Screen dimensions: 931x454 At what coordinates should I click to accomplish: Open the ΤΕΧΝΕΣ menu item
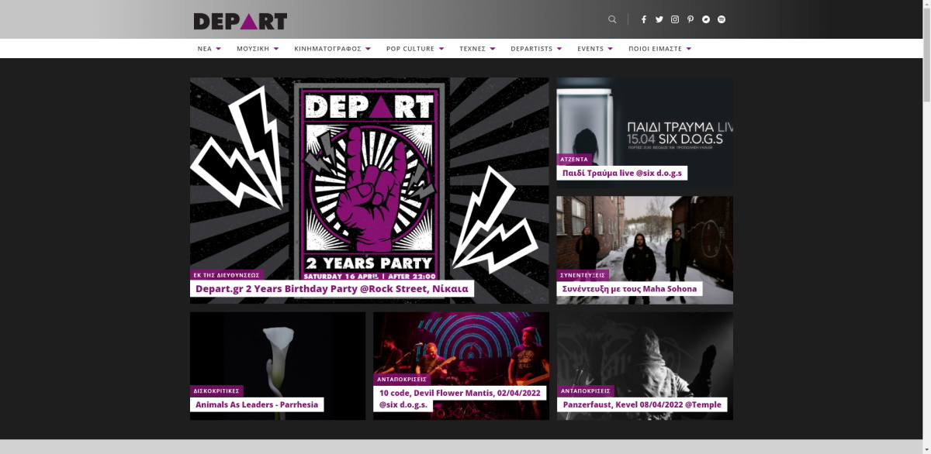(x=472, y=49)
